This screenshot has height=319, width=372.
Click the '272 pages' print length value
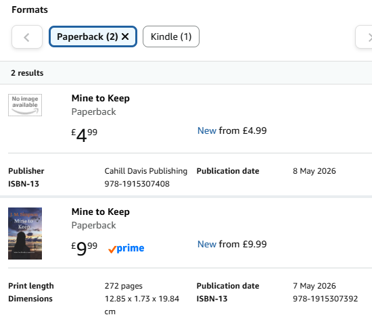click(123, 286)
